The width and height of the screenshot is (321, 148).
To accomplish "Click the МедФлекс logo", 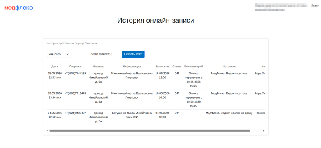I will pos(18,8).
